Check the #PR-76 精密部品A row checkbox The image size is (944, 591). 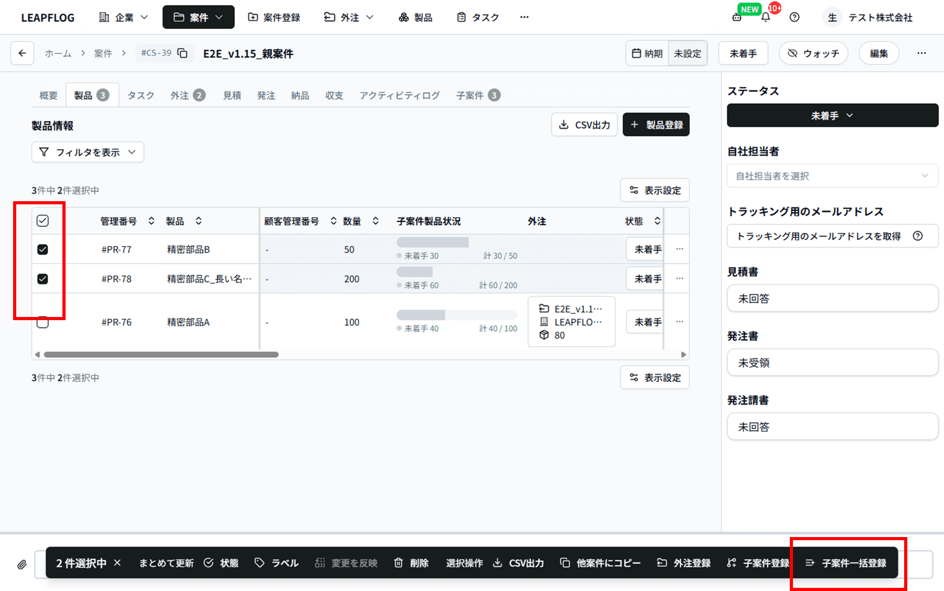click(43, 322)
